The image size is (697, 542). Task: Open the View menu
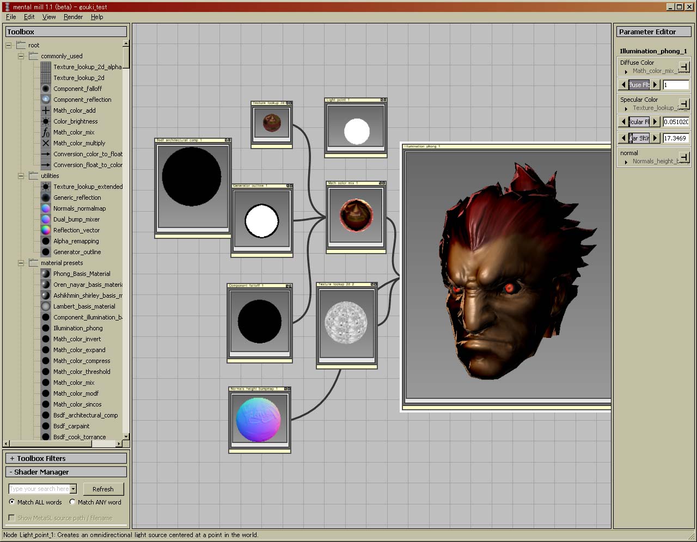49,17
